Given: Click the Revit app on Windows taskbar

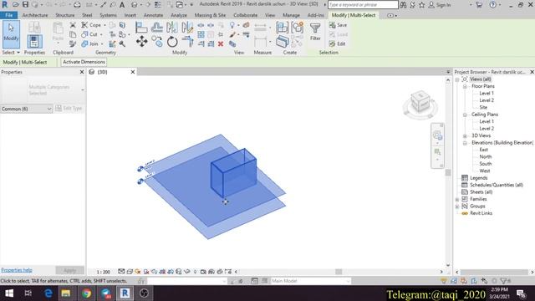Looking at the screenshot, I should coord(125,293).
